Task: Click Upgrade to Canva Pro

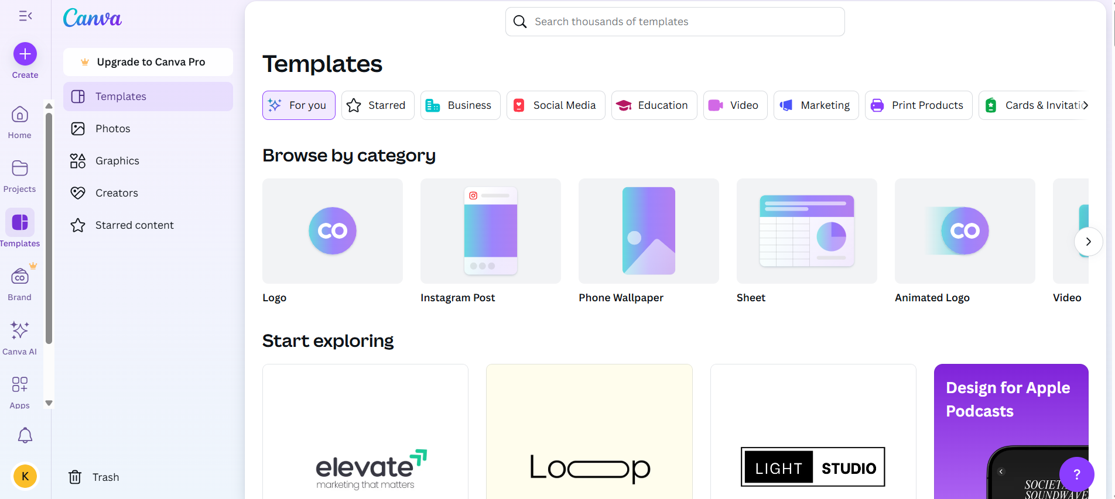Action: pos(148,62)
